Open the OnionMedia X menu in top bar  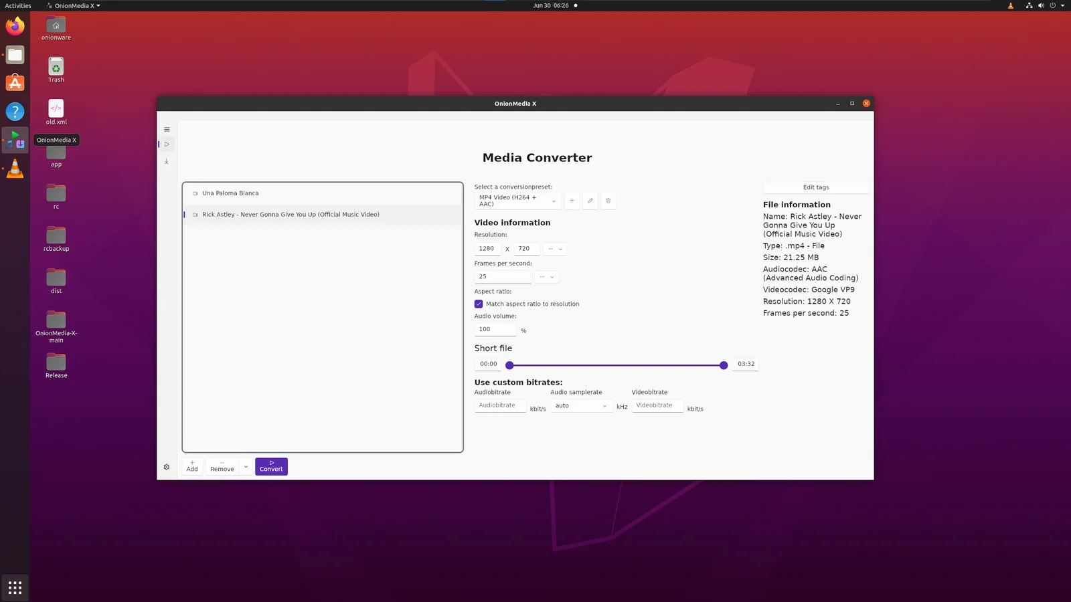click(74, 5)
